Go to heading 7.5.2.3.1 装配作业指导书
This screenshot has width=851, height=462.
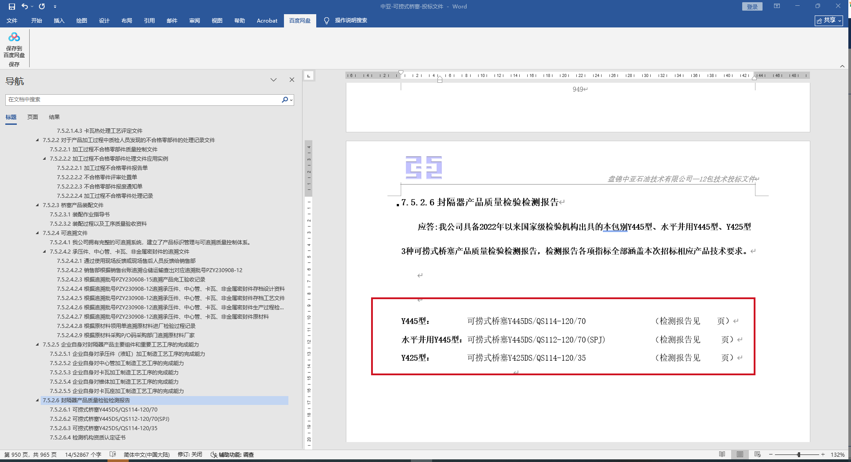(x=80, y=215)
